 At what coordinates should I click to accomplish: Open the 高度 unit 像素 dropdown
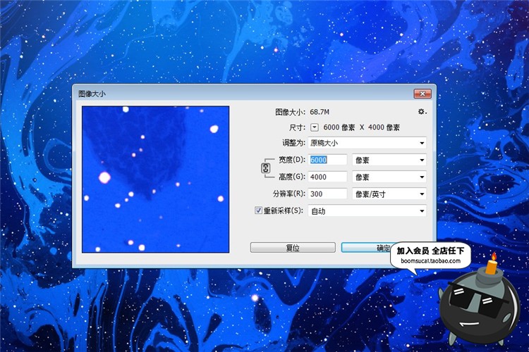[x=389, y=177]
